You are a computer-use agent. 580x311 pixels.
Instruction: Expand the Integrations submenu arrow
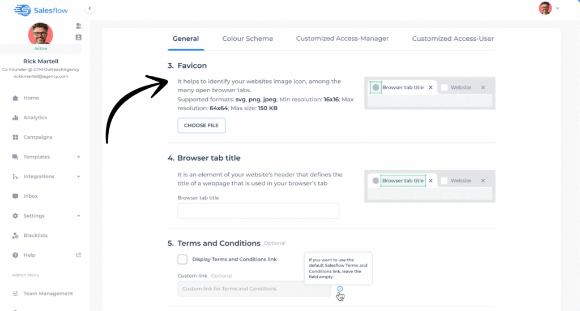click(x=79, y=177)
